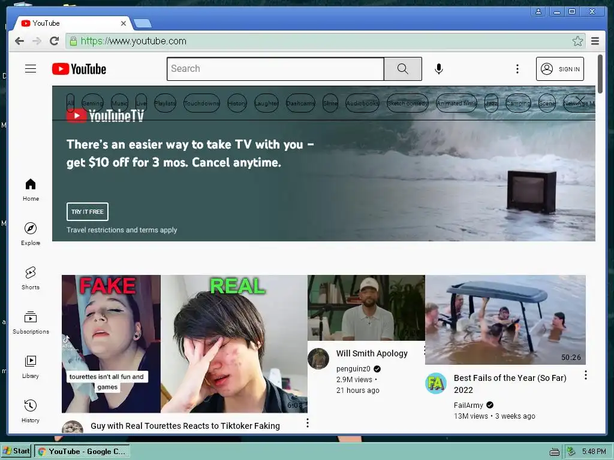This screenshot has width=614, height=460.
Task: Click the TRY IT FREE button
Action: [x=88, y=211]
